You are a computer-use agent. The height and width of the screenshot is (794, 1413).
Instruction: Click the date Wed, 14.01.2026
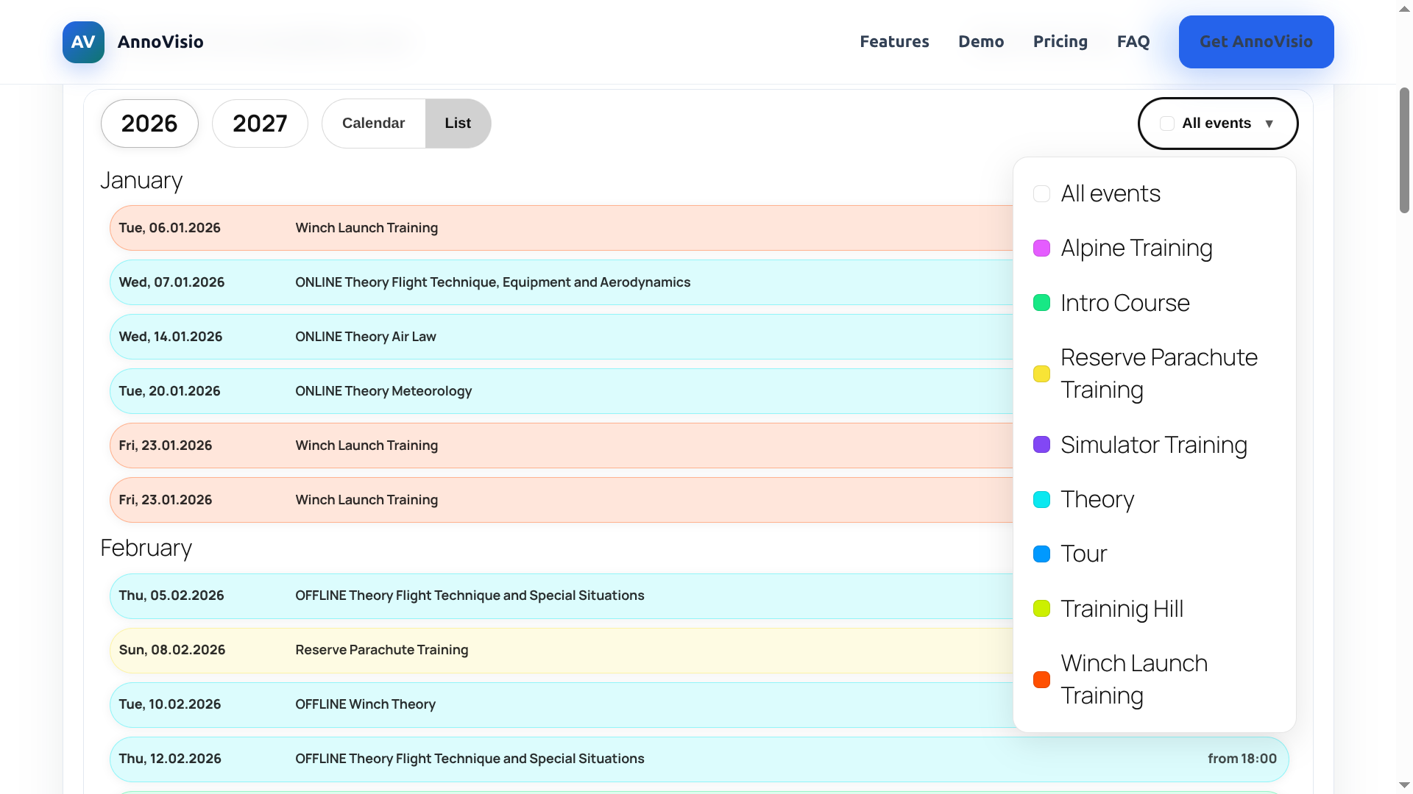coord(171,337)
